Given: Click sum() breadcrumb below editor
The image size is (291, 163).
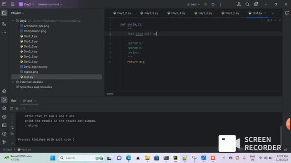Looking at the screenshot, I should pyautogui.click(x=110, y=94).
